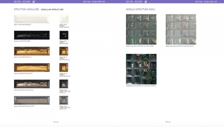Select the small Oro Lux square tile
Image resolution: width=224 pixels, height=127 pixels.
pos(64,51)
